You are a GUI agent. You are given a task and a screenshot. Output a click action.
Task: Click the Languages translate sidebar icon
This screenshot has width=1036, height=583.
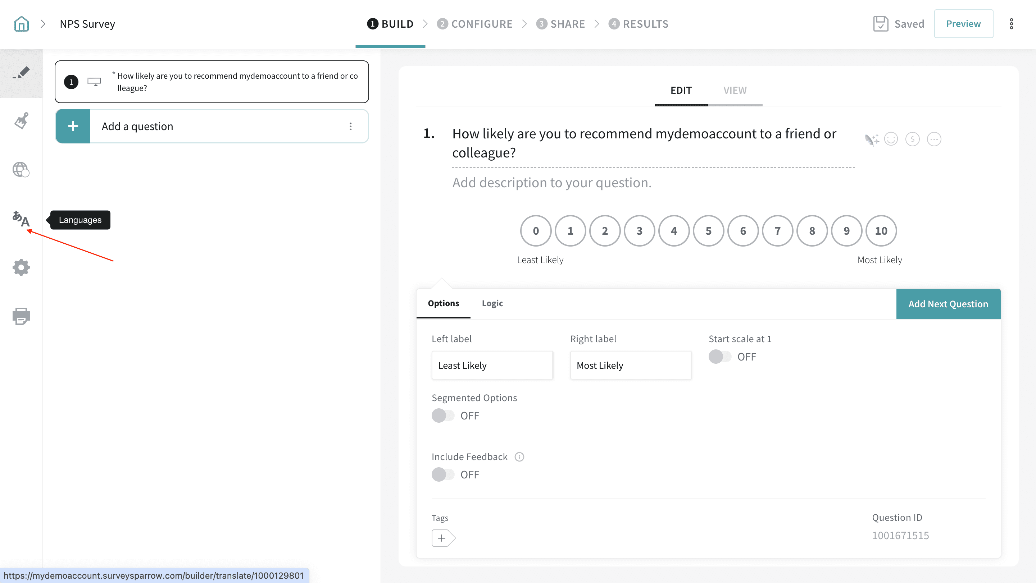point(21,219)
